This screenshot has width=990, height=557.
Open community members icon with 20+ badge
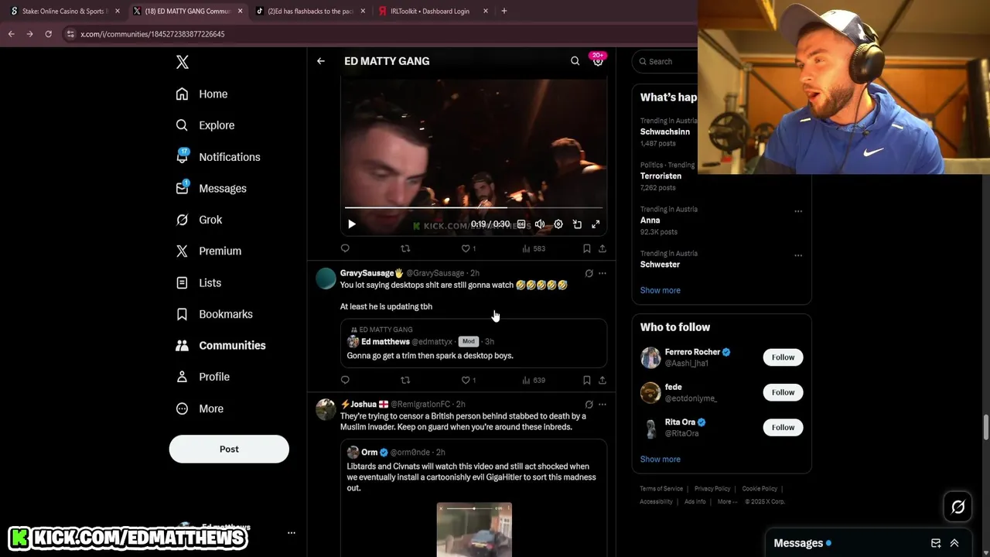coord(598,60)
